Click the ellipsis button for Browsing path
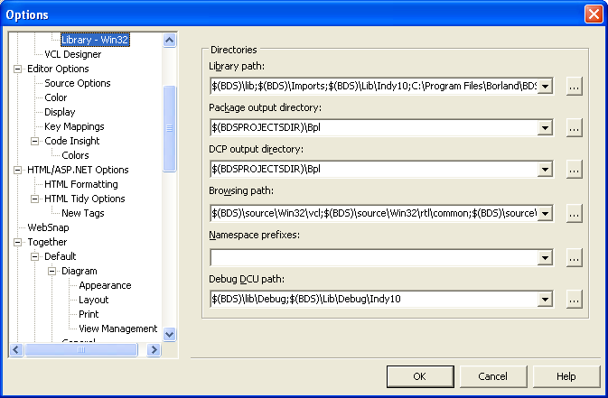The height and width of the screenshot is (398, 608). pos(574,213)
